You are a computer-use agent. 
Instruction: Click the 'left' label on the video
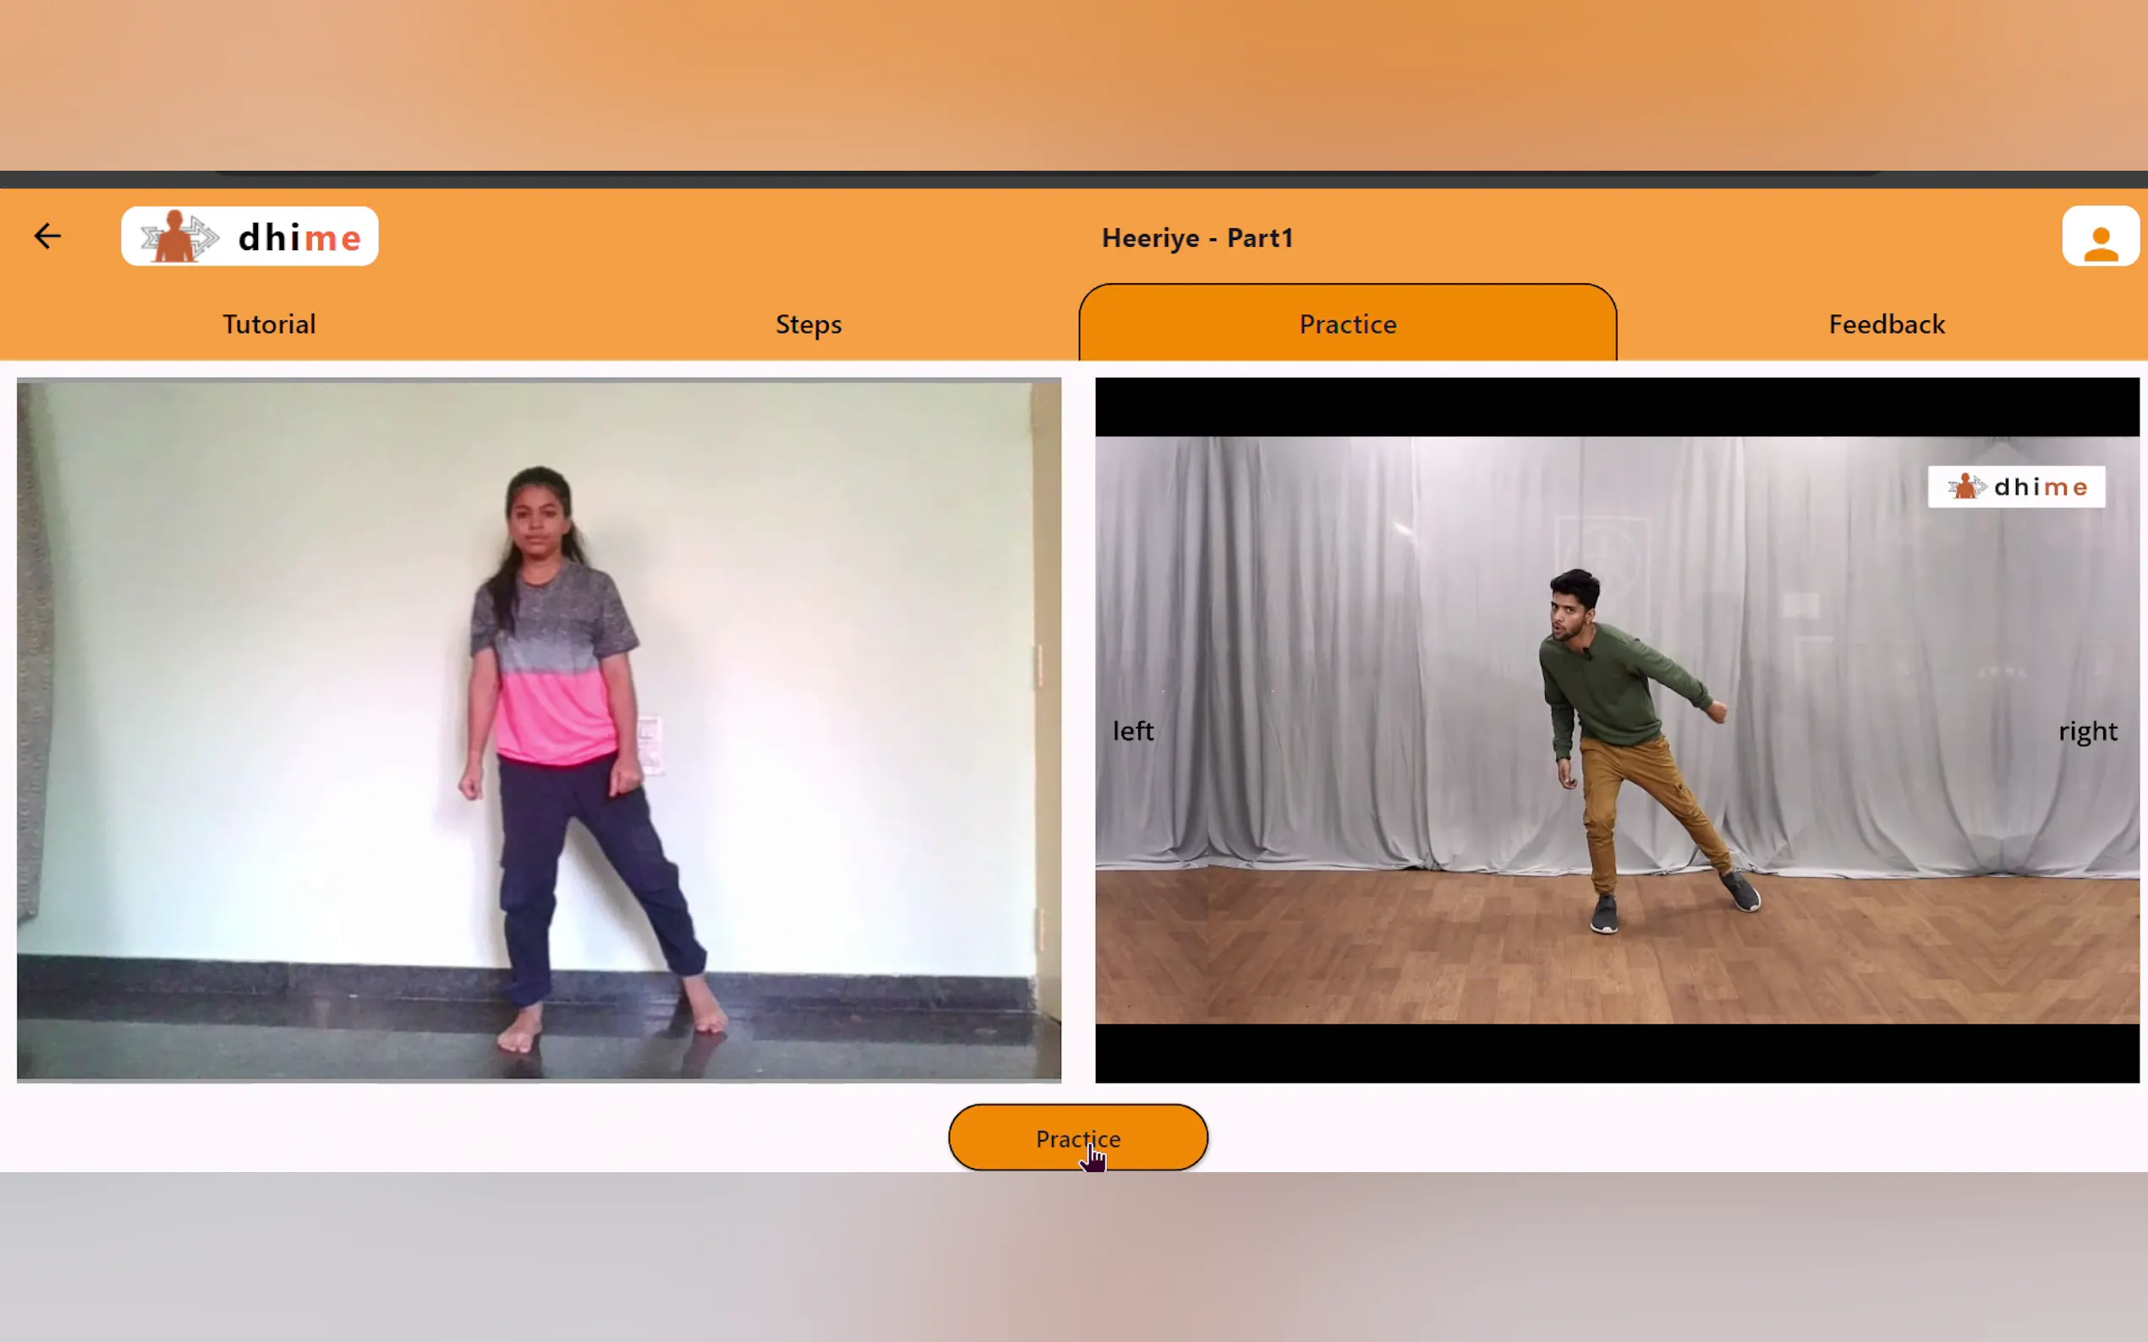[1132, 730]
